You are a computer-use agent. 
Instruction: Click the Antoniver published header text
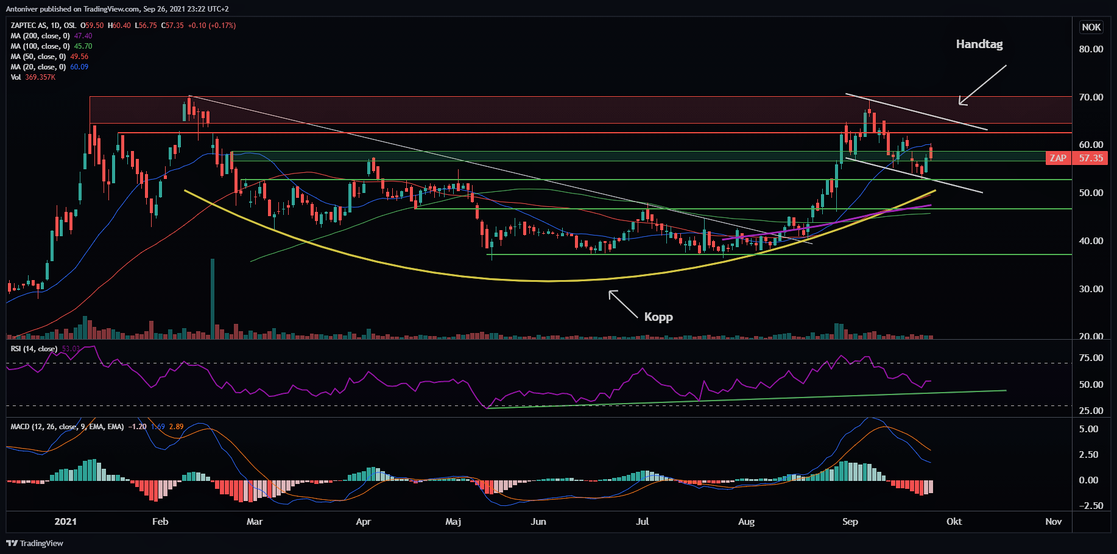117,9
